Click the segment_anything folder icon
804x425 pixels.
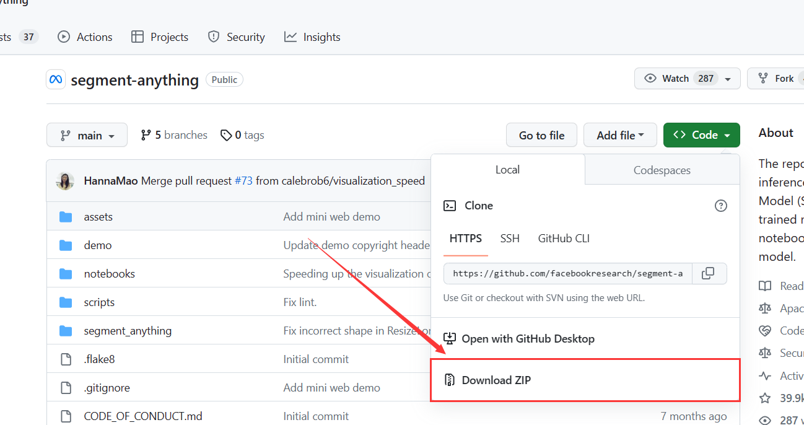(66, 331)
